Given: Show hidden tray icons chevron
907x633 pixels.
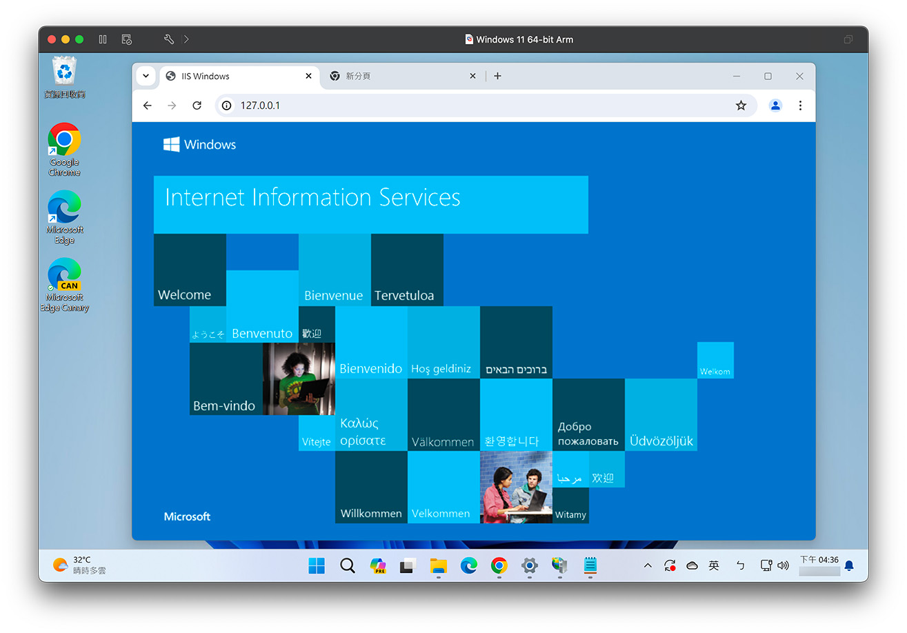Looking at the screenshot, I should click(x=648, y=565).
